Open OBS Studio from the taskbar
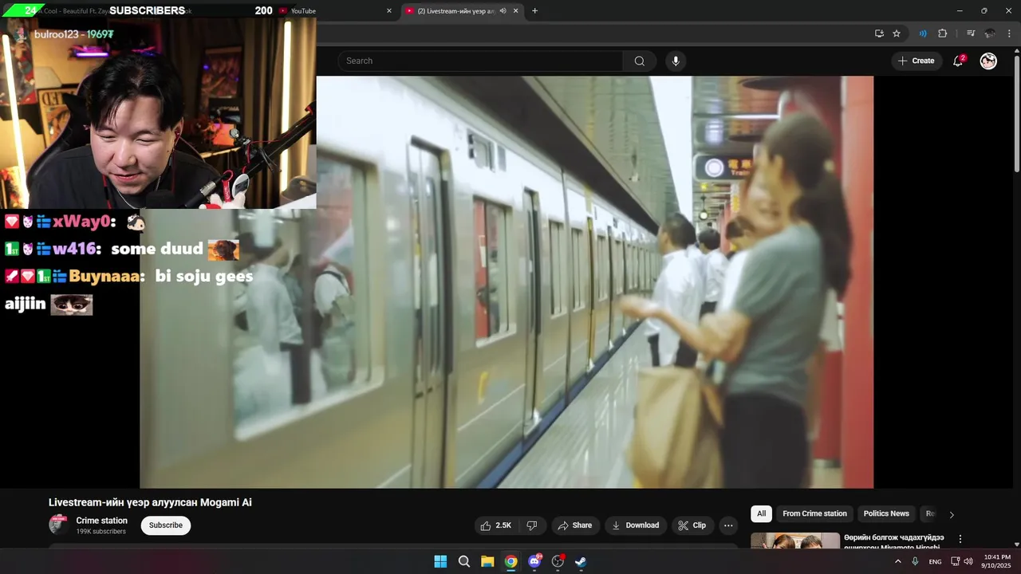Viewport: 1021px width, 574px height. [558, 561]
